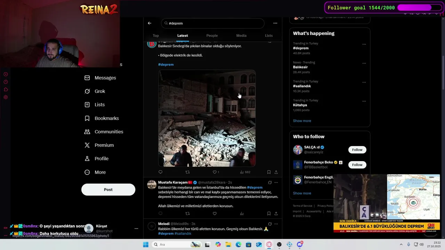This screenshot has width=445, height=250.
Task: Open Mustafa Karaçam tweet's three-dot menu
Action: coord(276,182)
